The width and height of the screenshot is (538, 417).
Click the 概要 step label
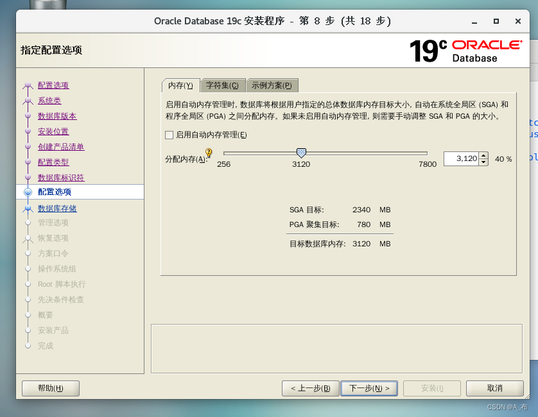pos(46,315)
